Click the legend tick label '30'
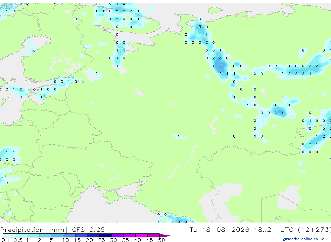This screenshot has width=331, height=242. point(113,240)
